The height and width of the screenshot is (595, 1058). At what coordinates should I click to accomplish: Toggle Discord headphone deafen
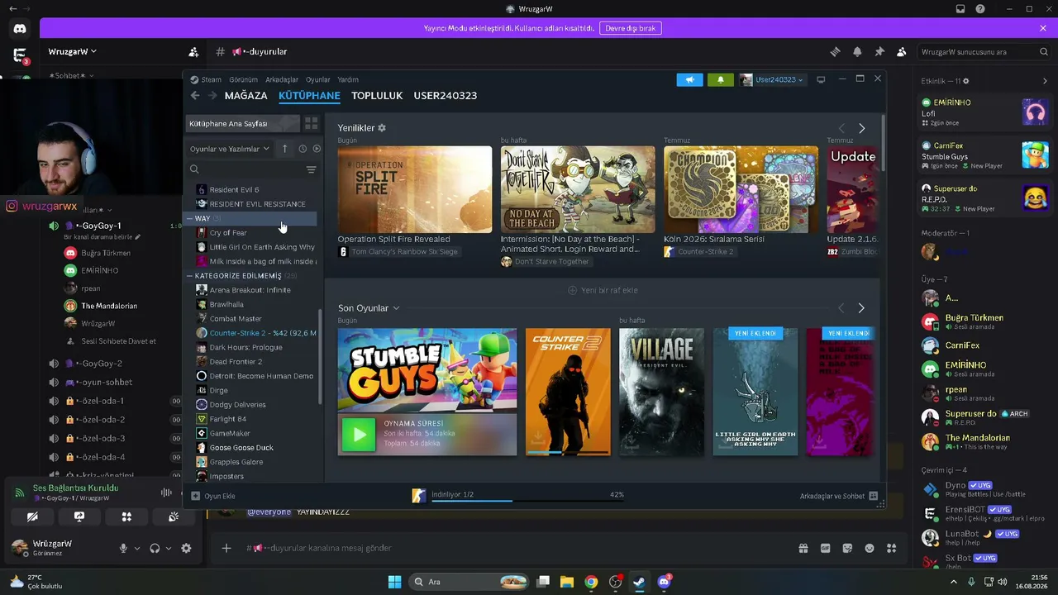[155, 548]
